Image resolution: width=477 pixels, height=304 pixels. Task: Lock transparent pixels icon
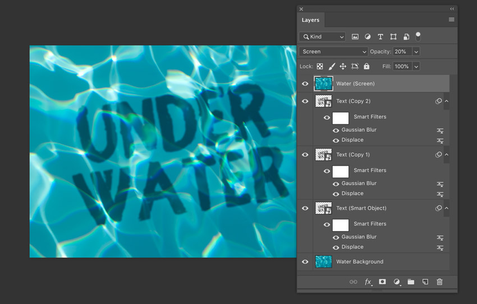click(320, 67)
